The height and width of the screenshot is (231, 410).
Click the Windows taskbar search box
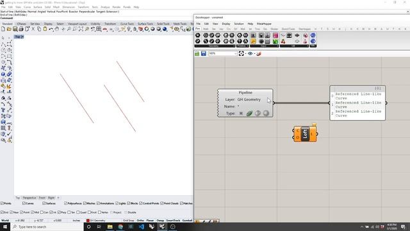coord(47,227)
